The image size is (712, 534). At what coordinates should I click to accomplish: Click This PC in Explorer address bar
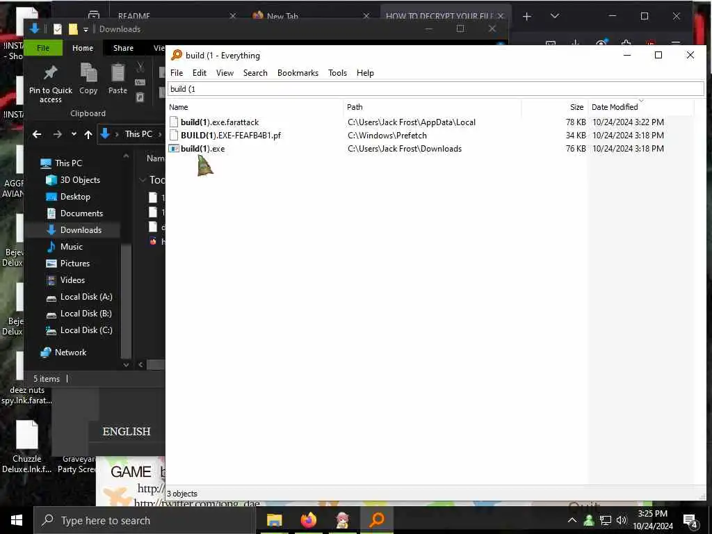pyautogui.click(x=138, y=134)
